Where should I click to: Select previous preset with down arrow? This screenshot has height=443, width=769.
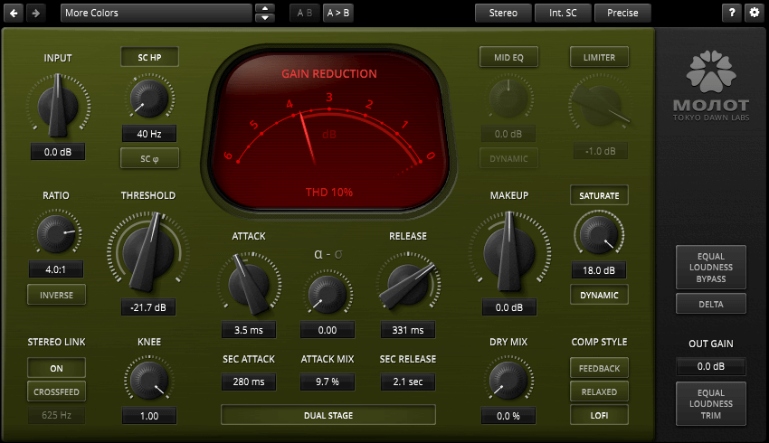tap(265, 18)
